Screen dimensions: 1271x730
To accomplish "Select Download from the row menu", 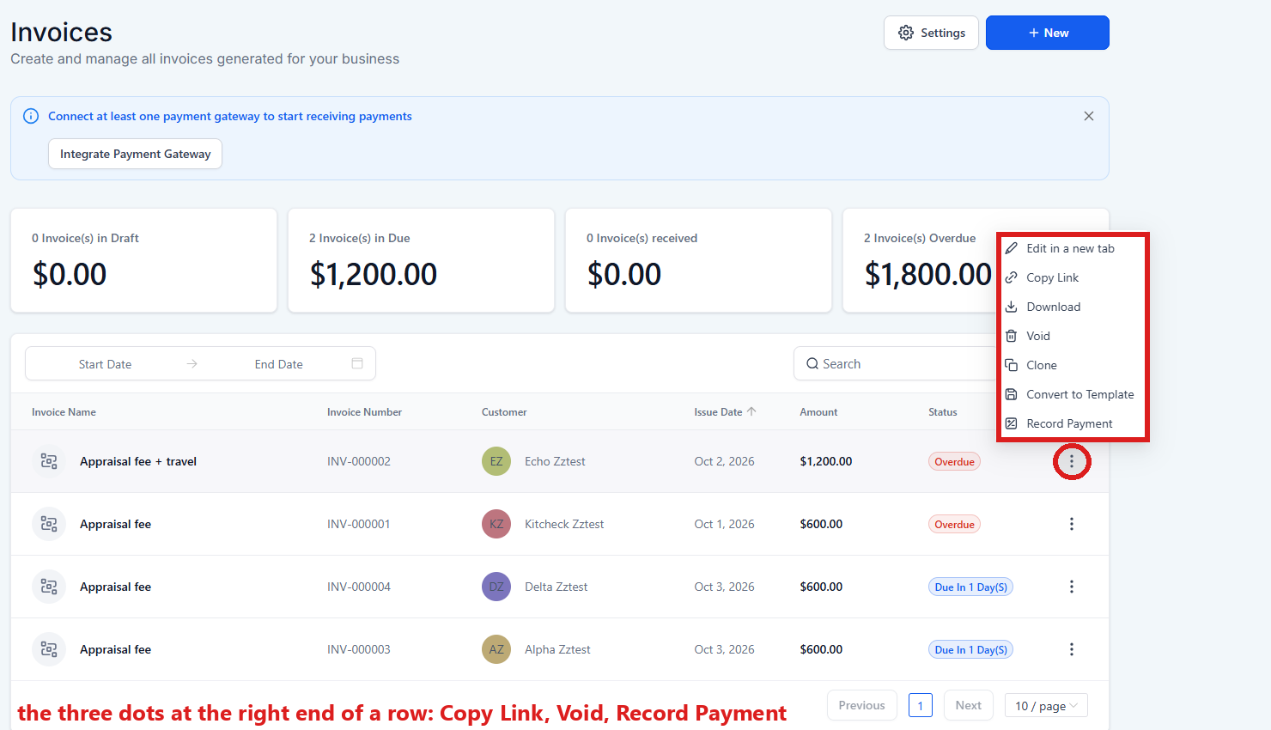I will point(1073,307).
